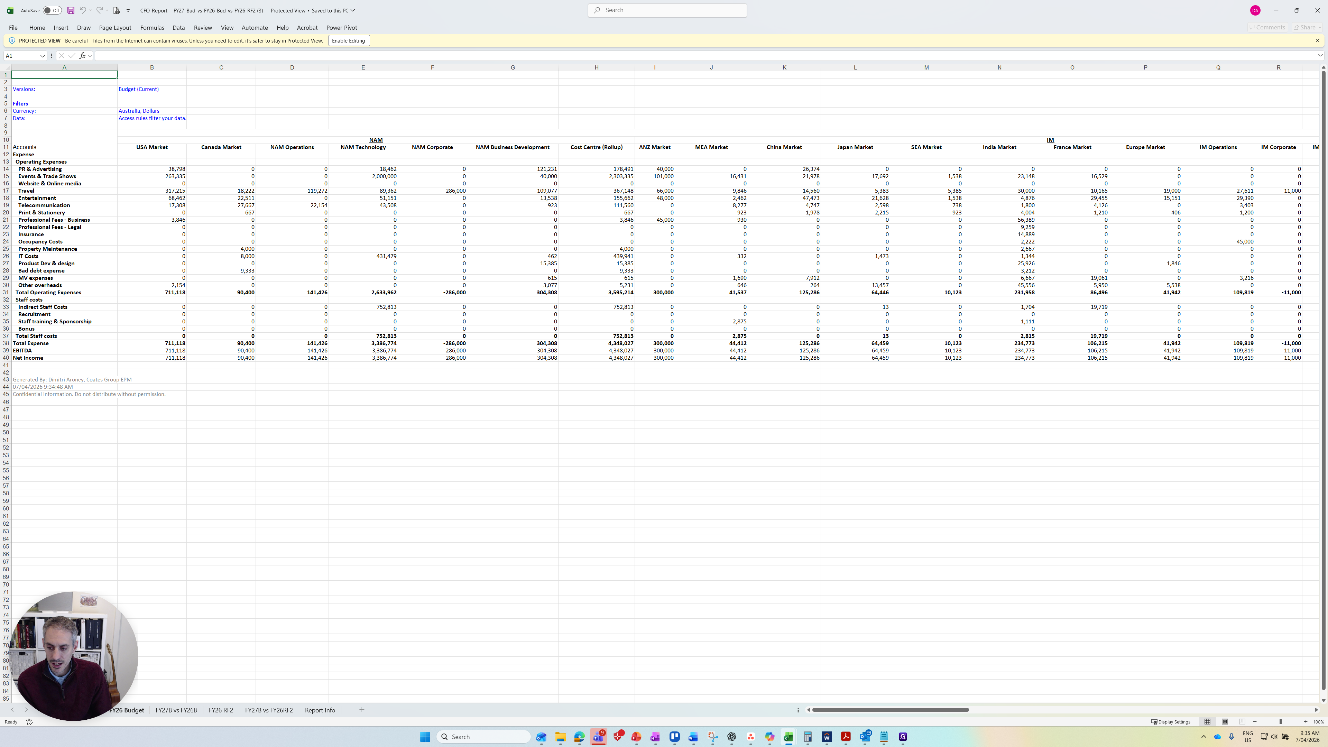Image resolution: width=1328 pixels, height=747 pixels.
Task: Switch to Page Layout view in the status bar
Action: [x=1225, y=722]
